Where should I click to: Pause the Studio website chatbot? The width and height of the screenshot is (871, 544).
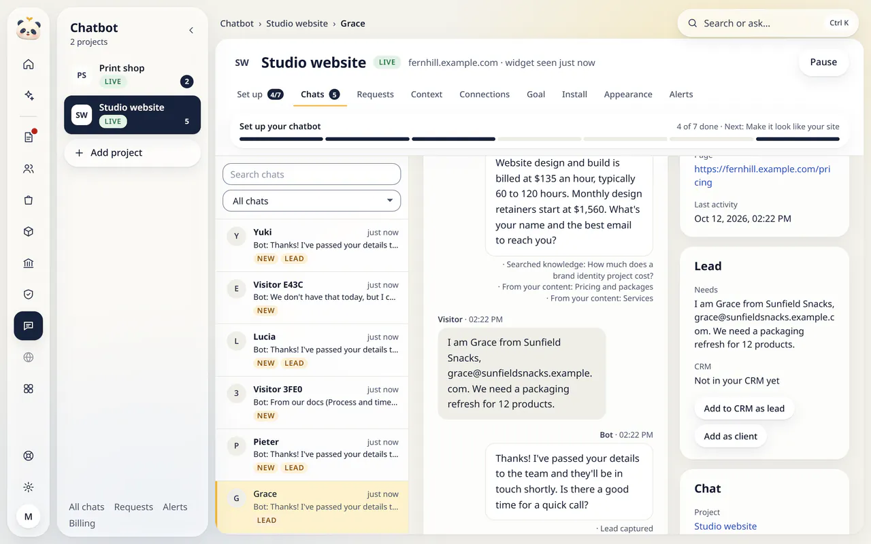(x=823, y=62)
